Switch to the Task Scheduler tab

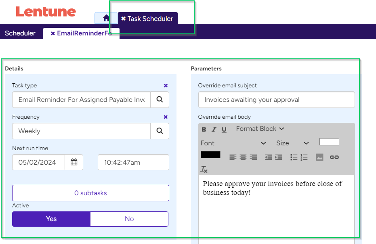tap(150, 19)
